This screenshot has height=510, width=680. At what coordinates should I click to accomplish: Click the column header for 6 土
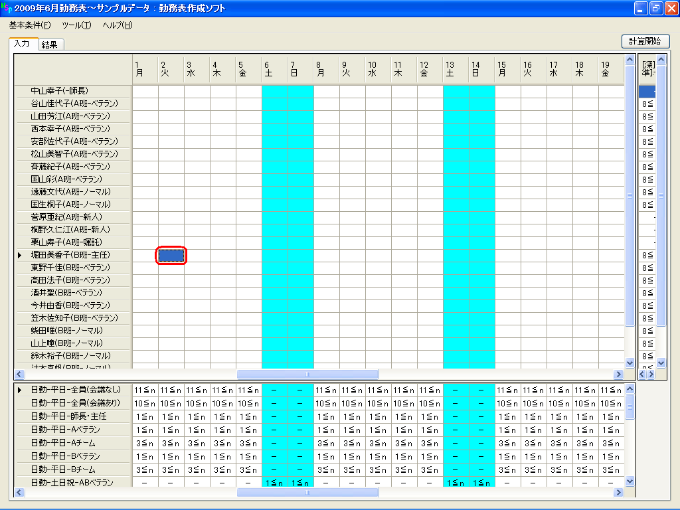[274, 69]
